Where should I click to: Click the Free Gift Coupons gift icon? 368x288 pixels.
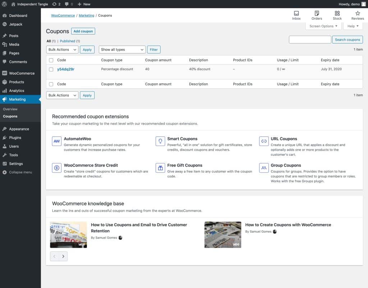pyautogui.click(x=160, y=168)
